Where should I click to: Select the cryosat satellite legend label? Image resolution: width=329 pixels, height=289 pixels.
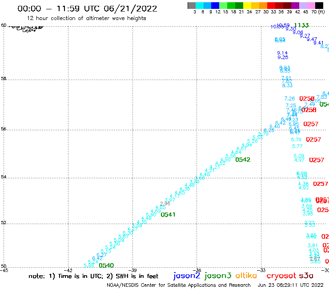pos(281,276)
